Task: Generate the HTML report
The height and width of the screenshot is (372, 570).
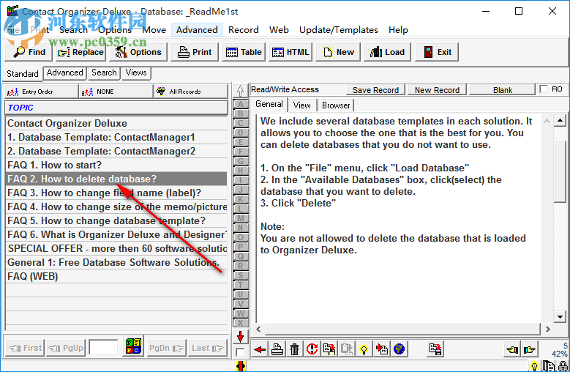Action: 290,52
